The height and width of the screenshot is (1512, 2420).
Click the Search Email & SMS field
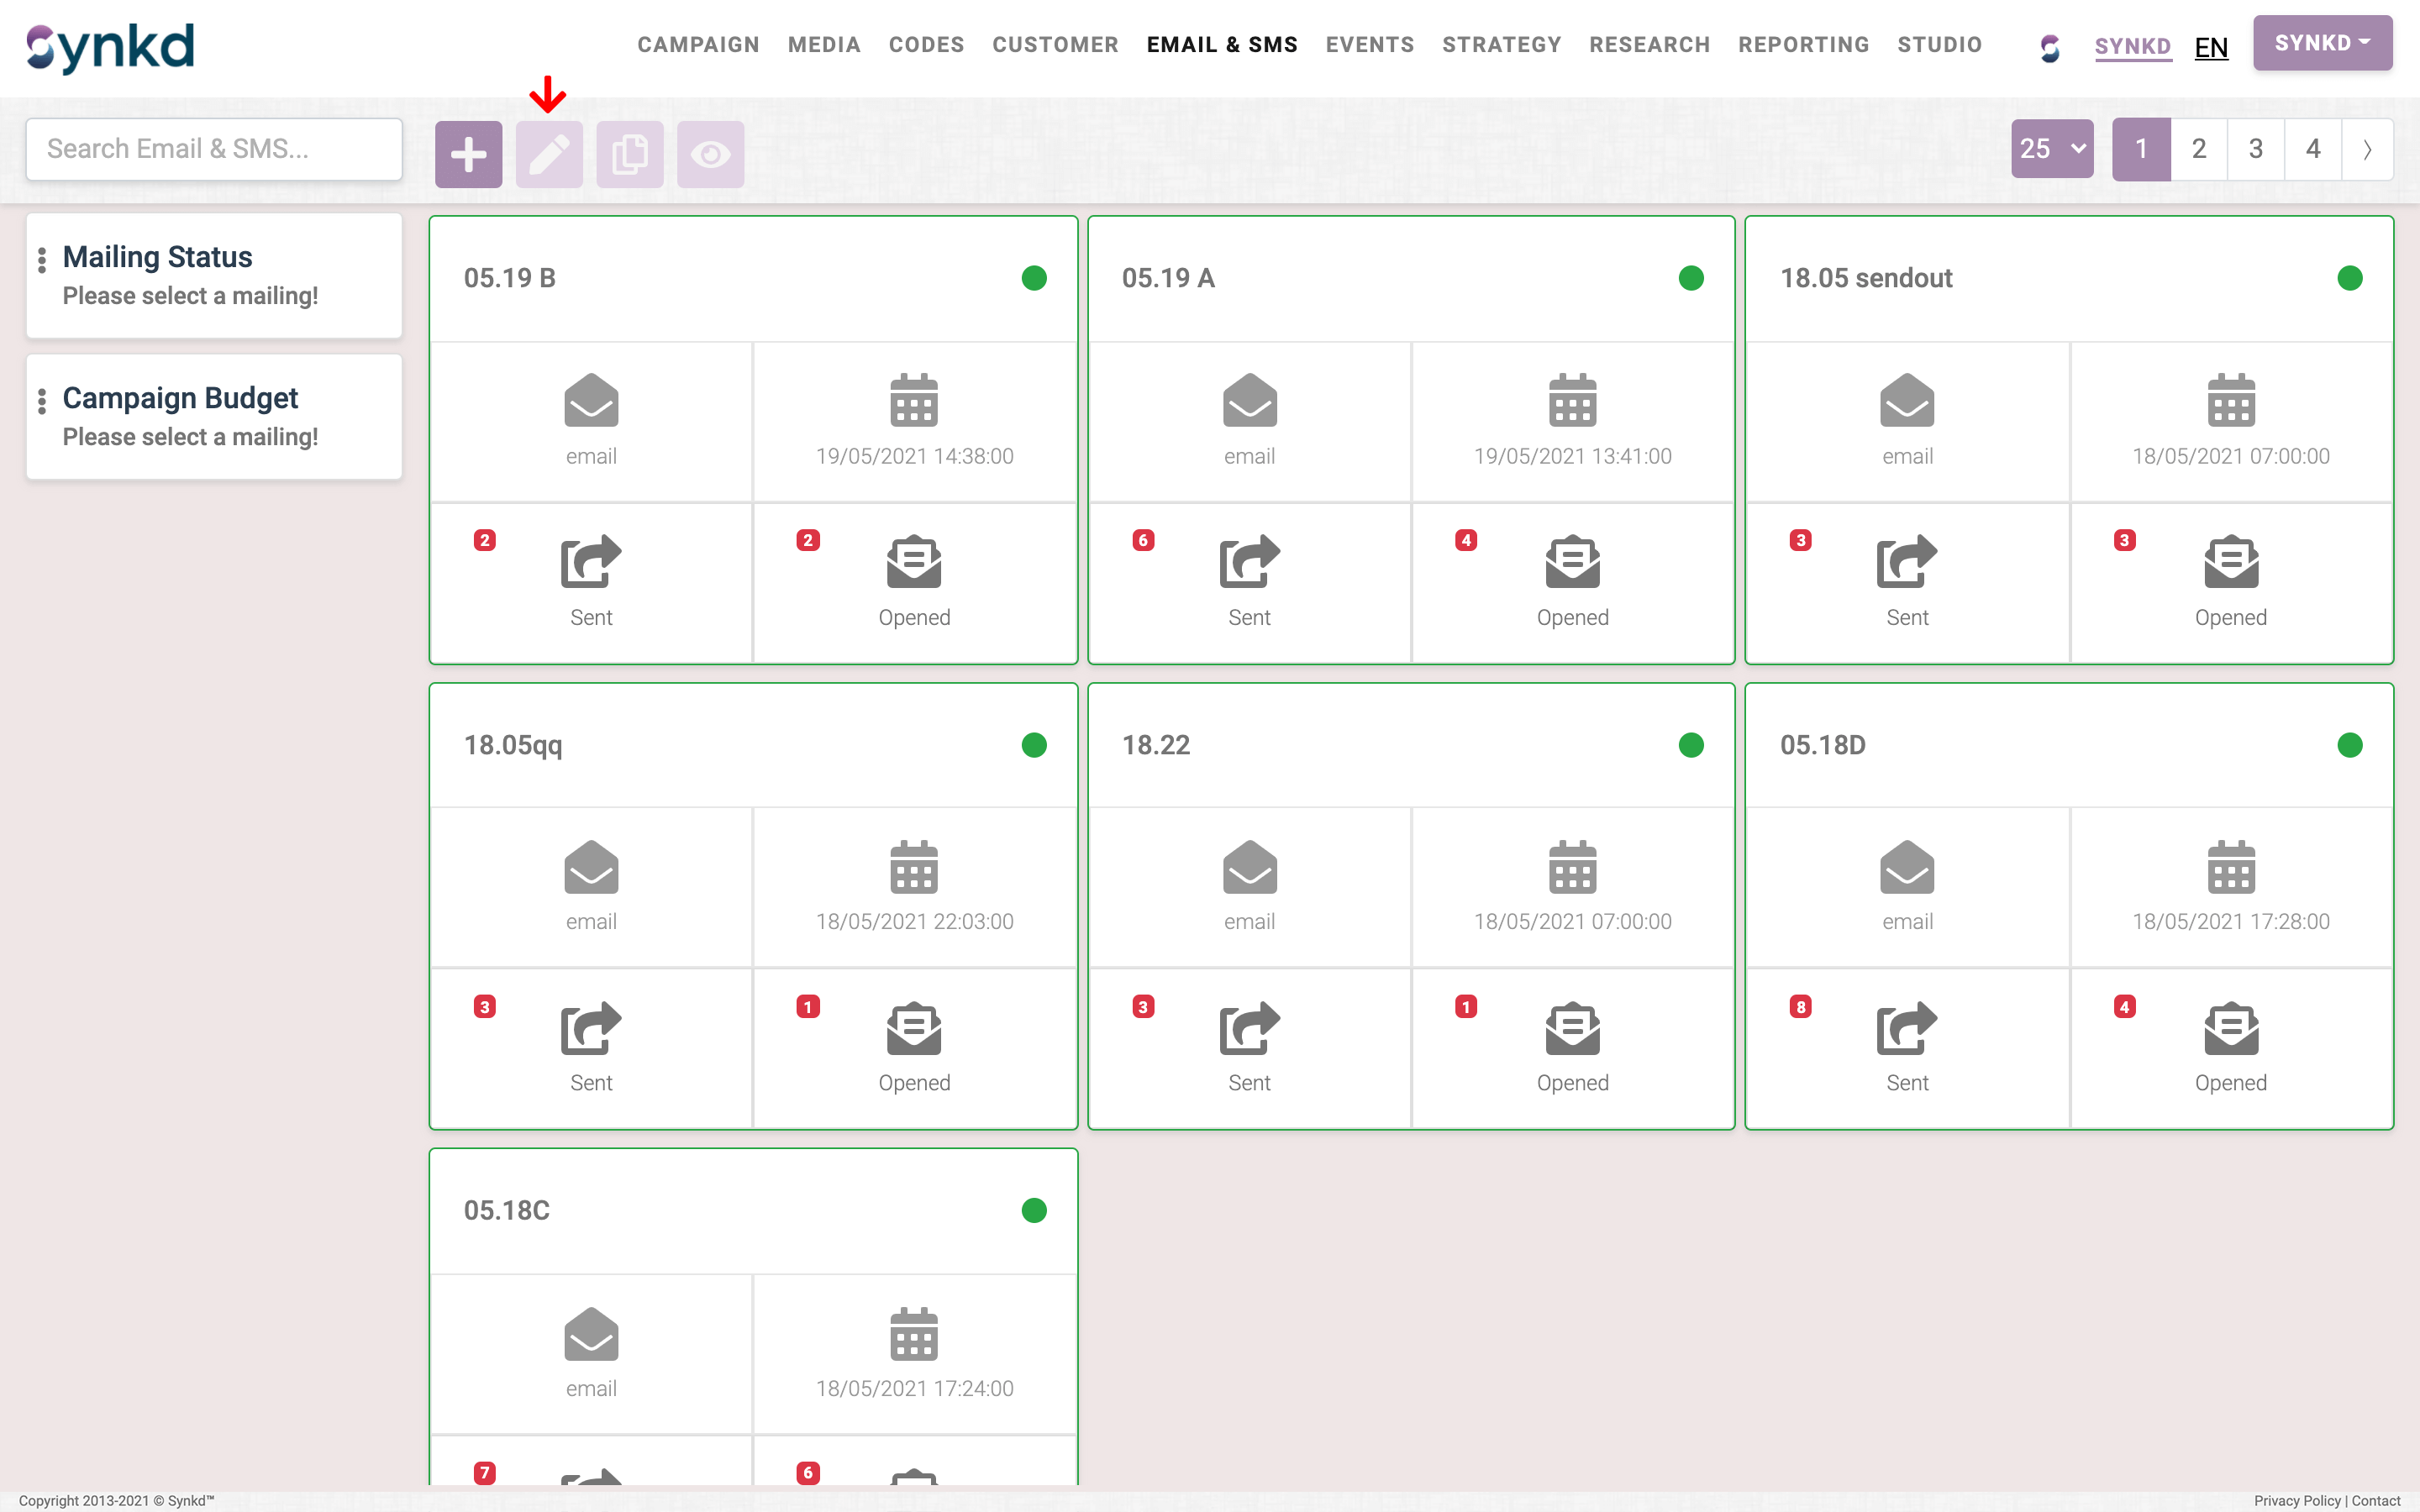click(214, 149)
